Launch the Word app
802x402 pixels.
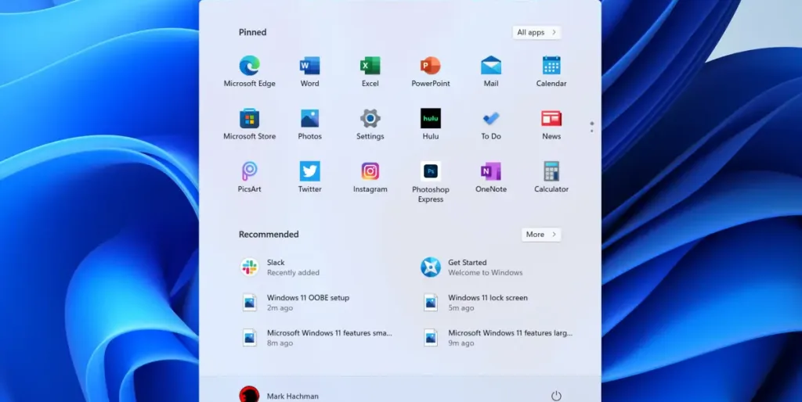pos(310,71)
